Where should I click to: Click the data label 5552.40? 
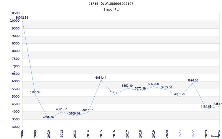pos(127,86)
